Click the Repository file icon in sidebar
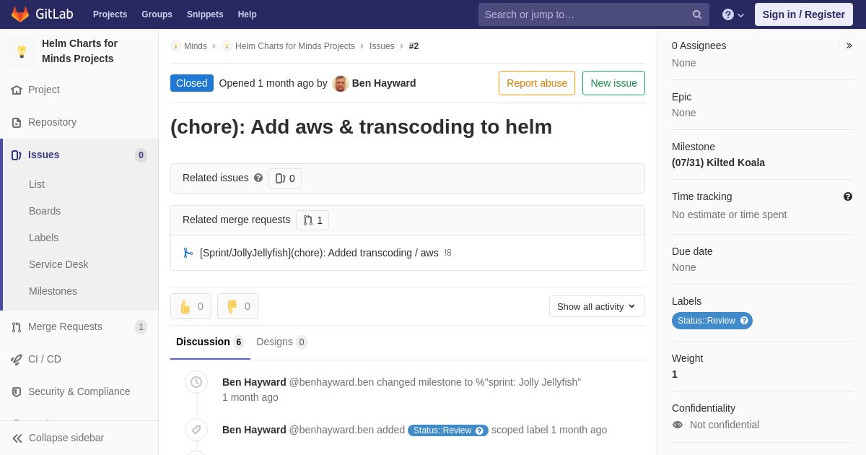Screen dimensions: 866x455 click(17, 123)
